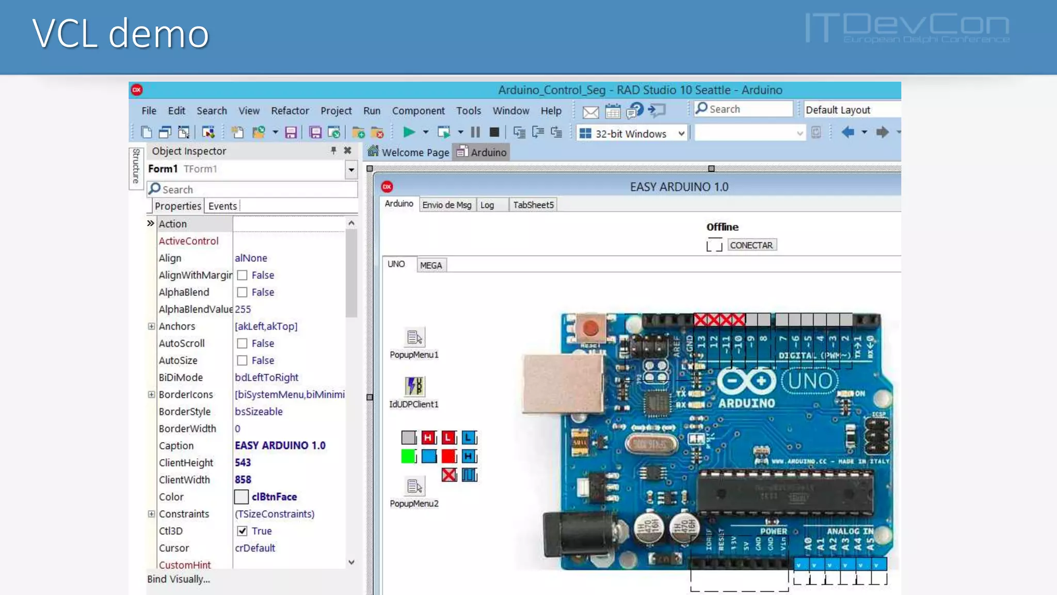This screenshot has width=1057, height=595.
Task: Open the File menu
Action: 149,111
